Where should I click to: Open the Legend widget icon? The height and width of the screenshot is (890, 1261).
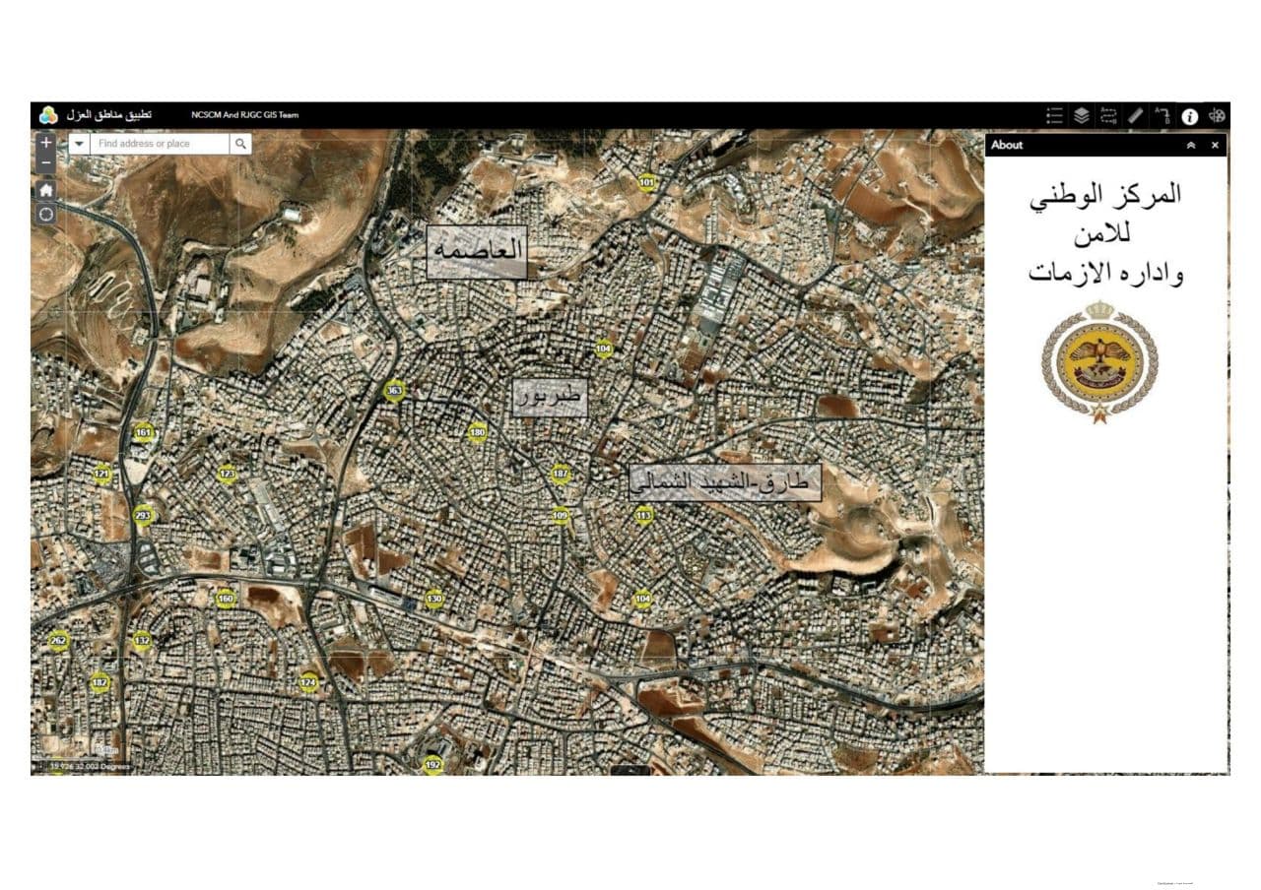(x=1054, y=116)
